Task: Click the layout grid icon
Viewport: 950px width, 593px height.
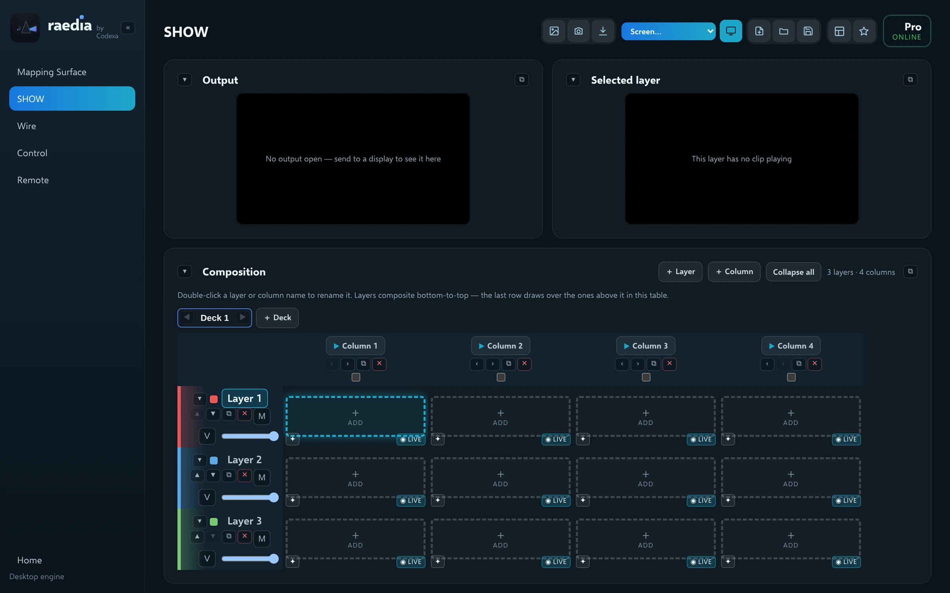Action: [x=839, y=31]
